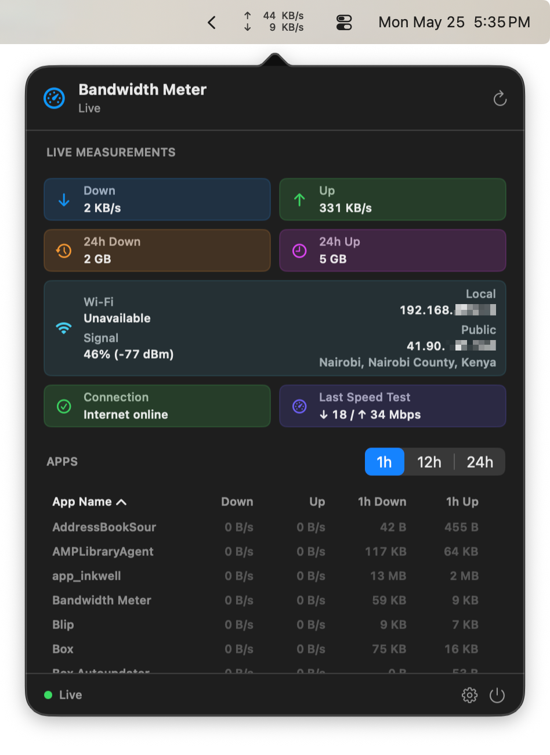This screenshot has height=755, width=550.
Task: Sort by App Name column header
Action: coord(89,502)
